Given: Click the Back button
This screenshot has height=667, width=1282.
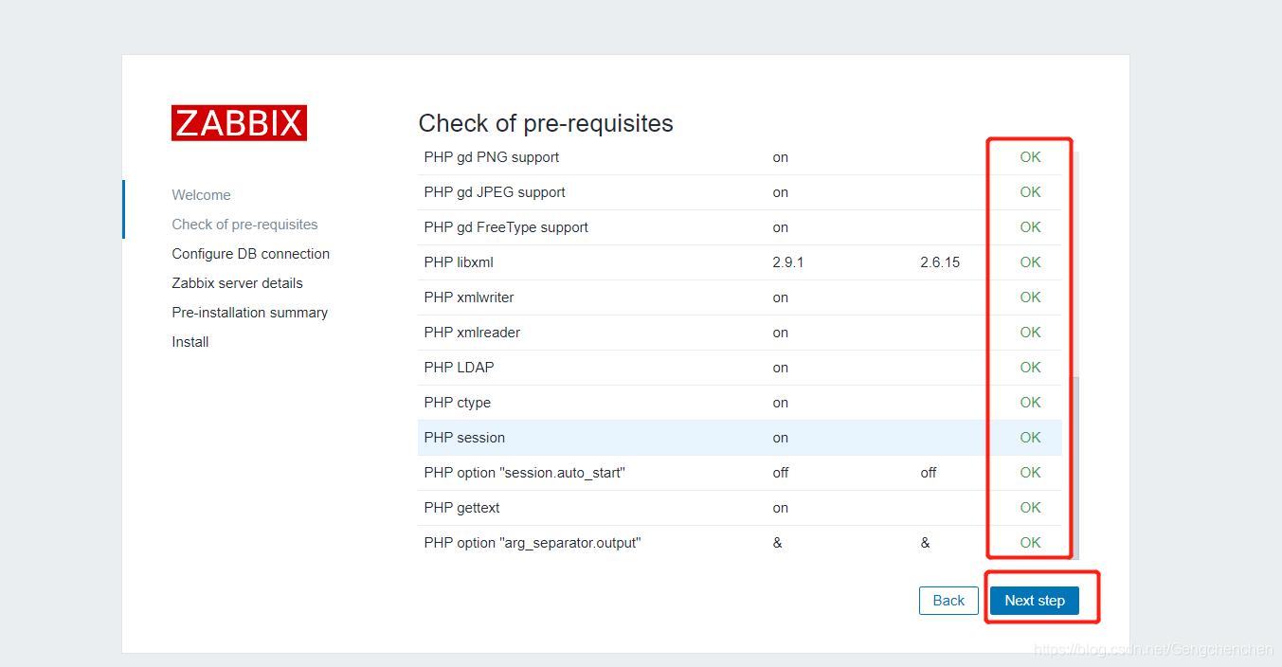Looking at the screenshot, I should [948, 601].
